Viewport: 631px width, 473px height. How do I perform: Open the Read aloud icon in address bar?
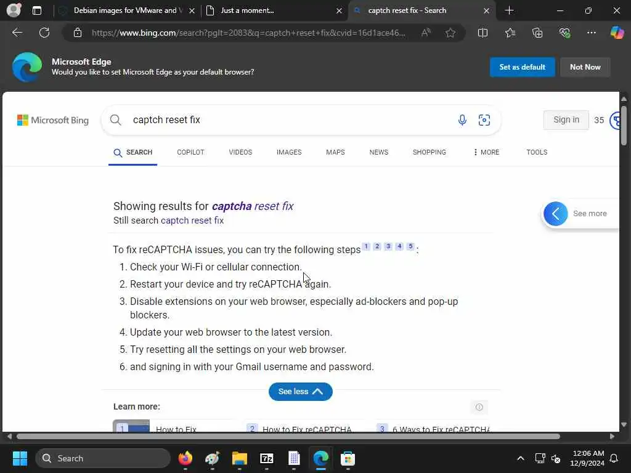click(x=425, y=33)
